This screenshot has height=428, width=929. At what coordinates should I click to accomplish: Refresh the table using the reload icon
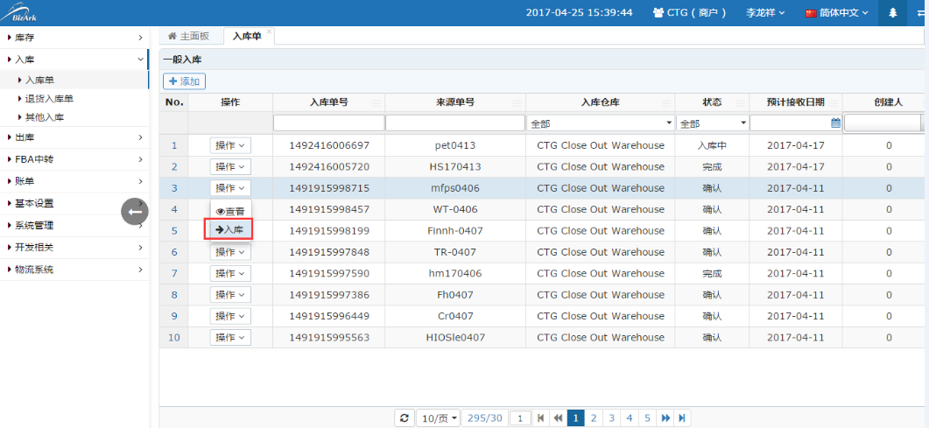click(x=404, y=418)
